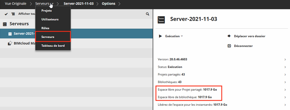The image size is (290, 110).
Task: Click the Exécution play icon
Action: [161, 36]
